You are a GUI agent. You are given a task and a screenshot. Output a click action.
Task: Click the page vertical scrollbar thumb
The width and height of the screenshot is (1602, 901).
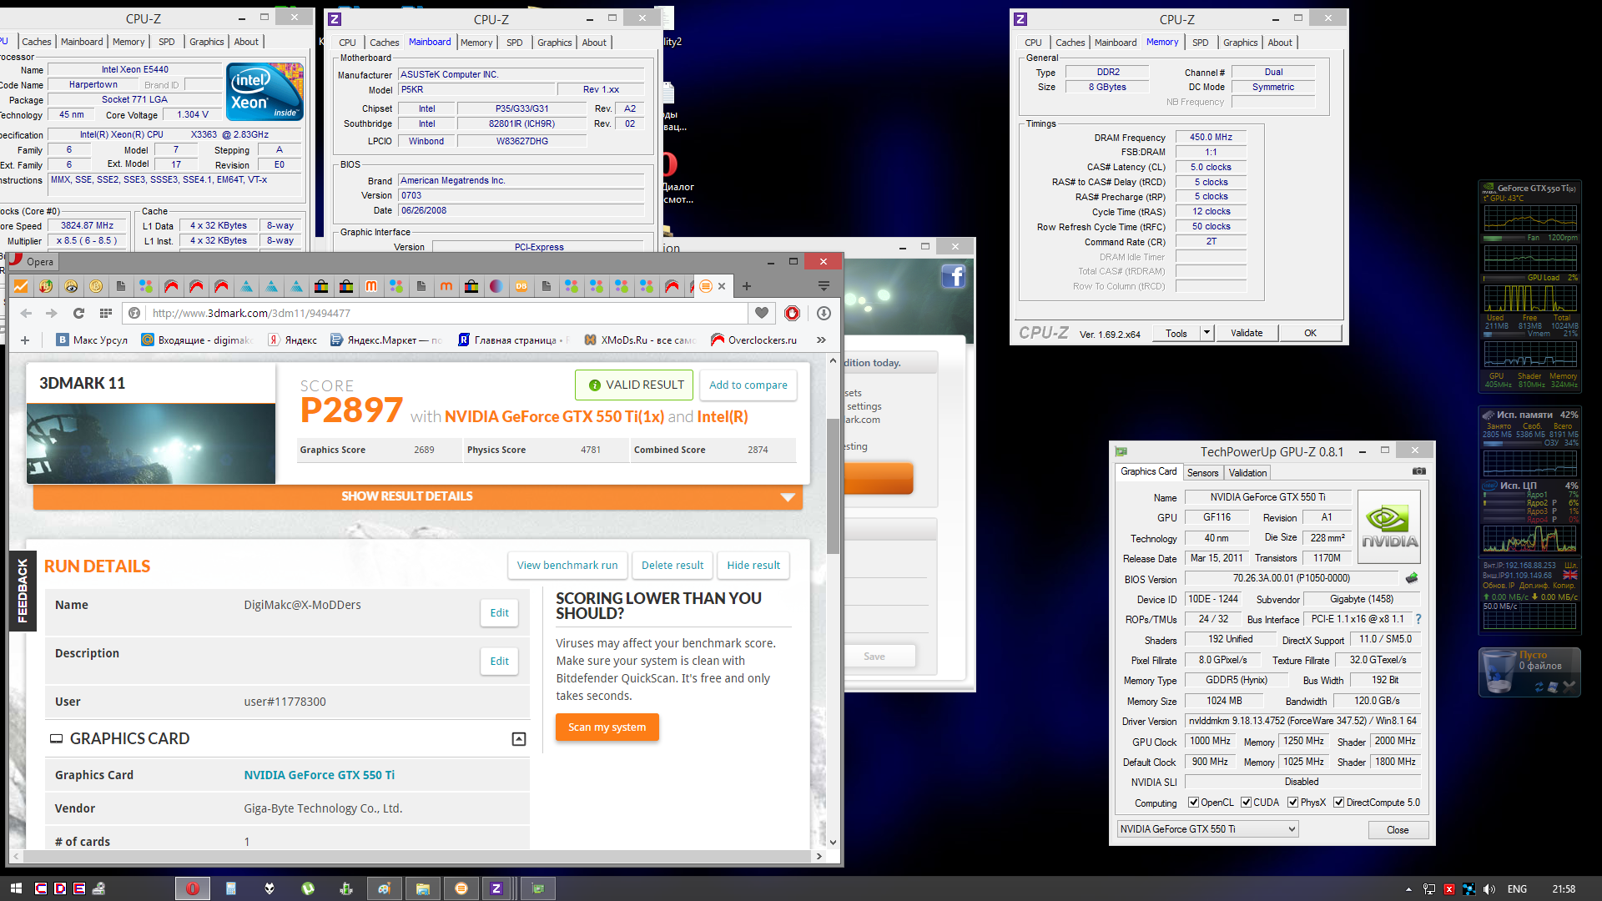pos(833,486)
